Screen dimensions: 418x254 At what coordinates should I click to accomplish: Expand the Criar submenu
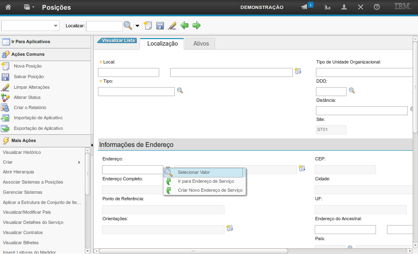click(79, 162)
